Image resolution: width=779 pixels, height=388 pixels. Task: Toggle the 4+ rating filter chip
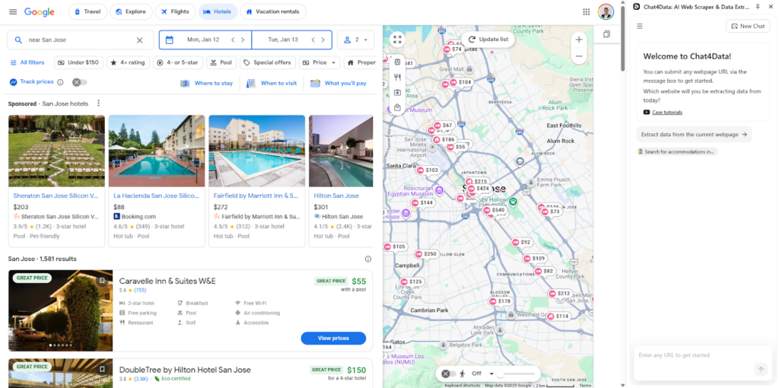(x=128, y=62)
